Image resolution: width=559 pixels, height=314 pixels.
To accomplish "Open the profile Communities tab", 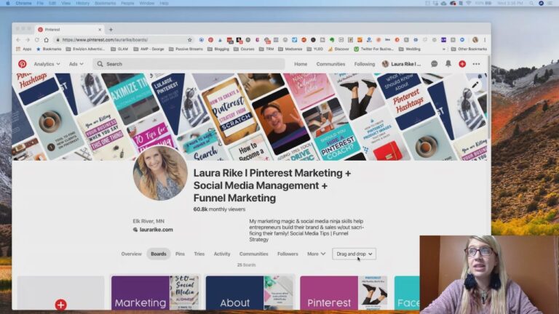I will [253, 254].
